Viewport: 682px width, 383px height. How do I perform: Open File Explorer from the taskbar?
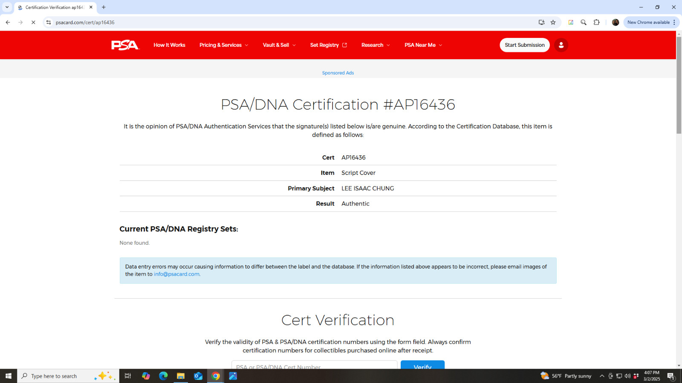181,376
